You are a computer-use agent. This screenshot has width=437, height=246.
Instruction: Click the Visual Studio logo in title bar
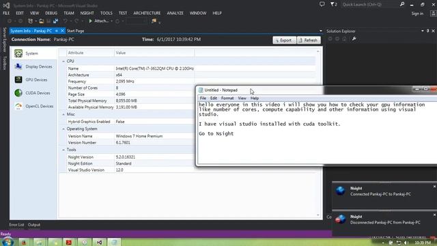[x=6, y=5]
